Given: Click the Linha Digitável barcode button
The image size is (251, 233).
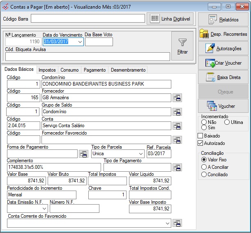Looking at the screenshot, I should pos(170,19).
